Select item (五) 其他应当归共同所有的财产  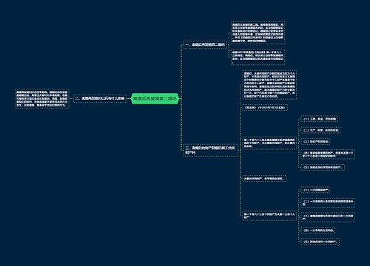(x=323, y=167)
